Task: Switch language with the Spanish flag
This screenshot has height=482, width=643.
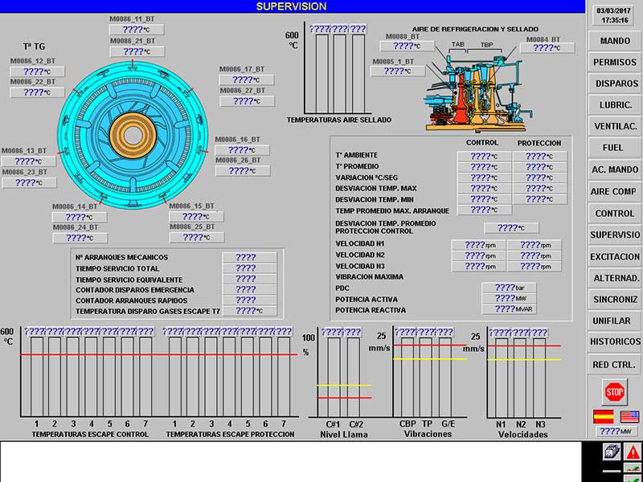Action: 604,416
